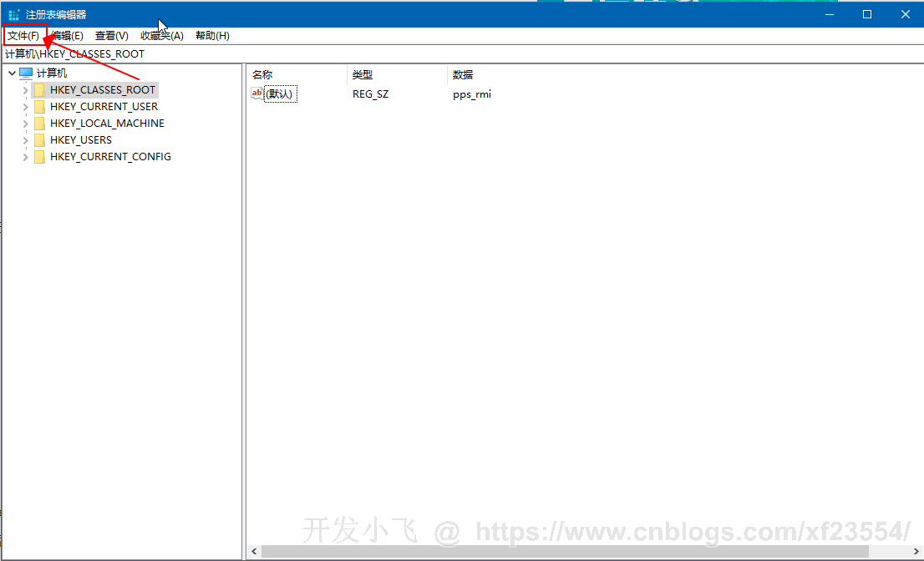
Task: Click the horizontal scrollbar left arrow
Action: pyautogui.click(x=255, y=552)
